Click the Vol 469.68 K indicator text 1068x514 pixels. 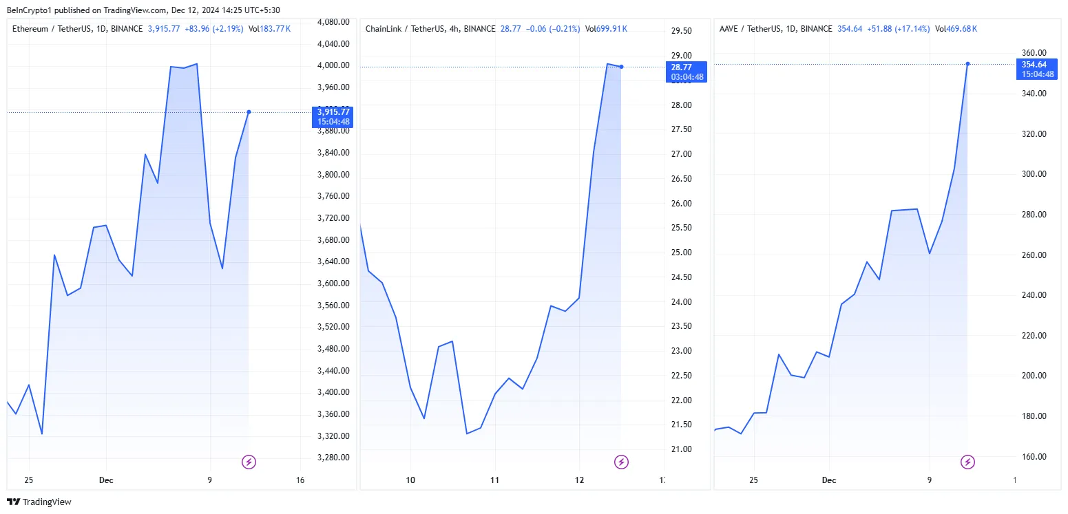tap(956, 29)
